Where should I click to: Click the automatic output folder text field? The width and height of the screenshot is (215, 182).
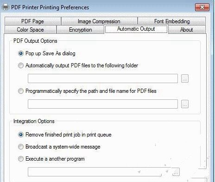pos(103,78)
